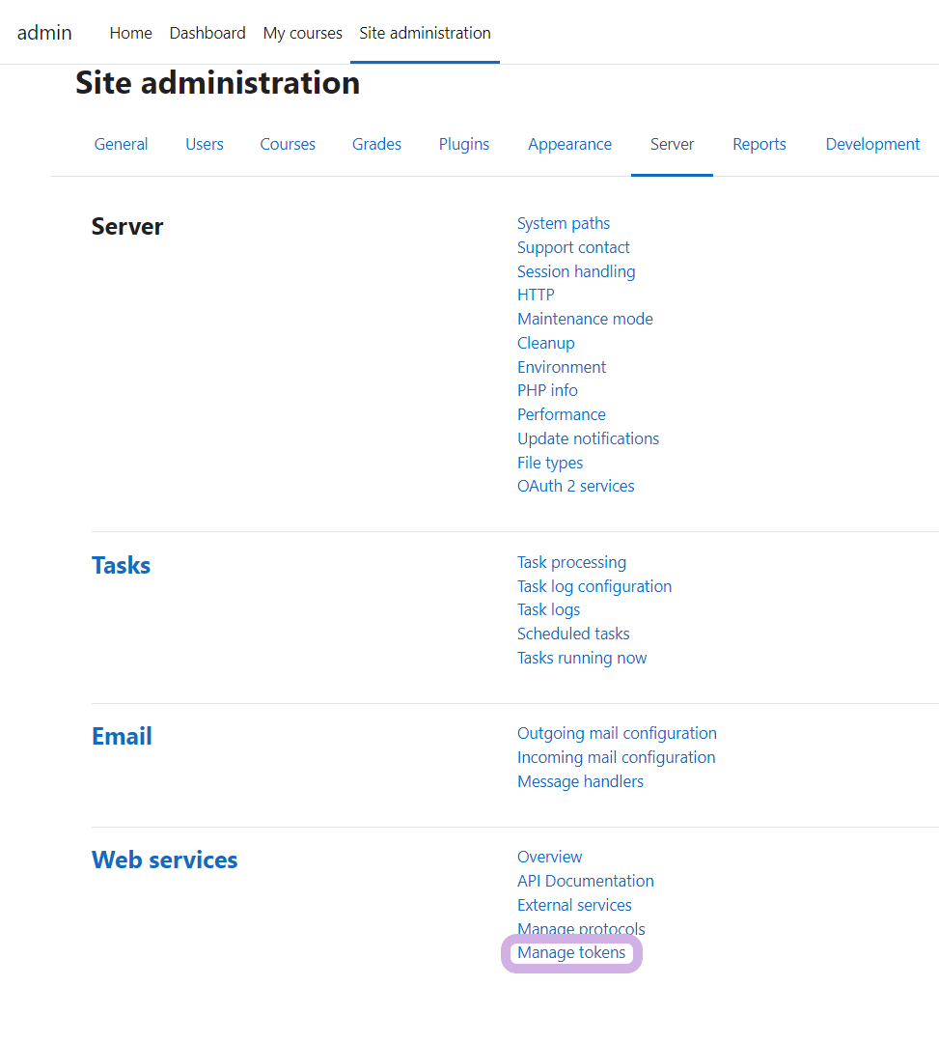
Task: Switch to the Plugins tab
Action: coord(463,144)
